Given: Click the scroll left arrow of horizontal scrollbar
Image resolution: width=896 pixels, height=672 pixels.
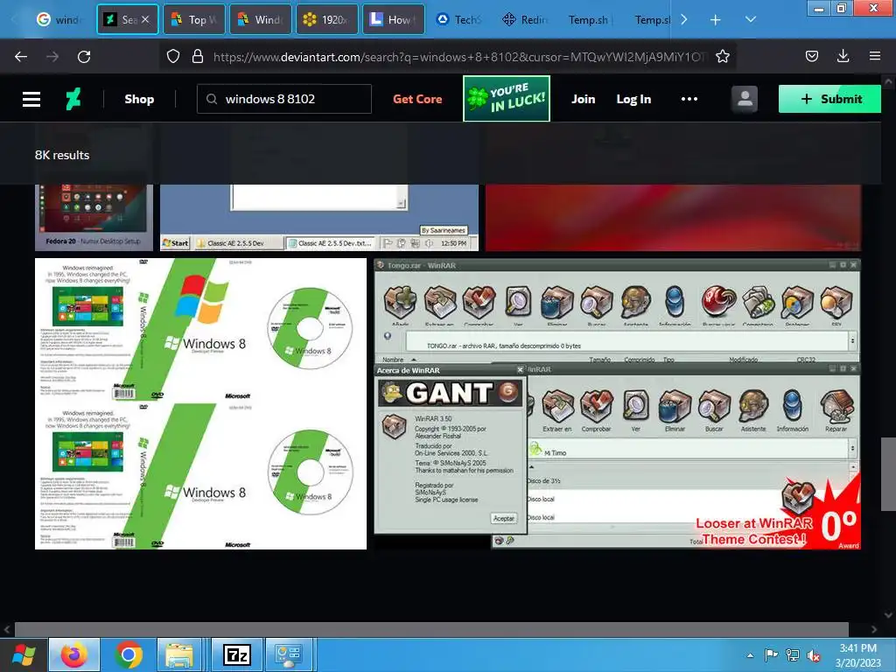Looking at the screenshot, I should [x=7, y=629].
